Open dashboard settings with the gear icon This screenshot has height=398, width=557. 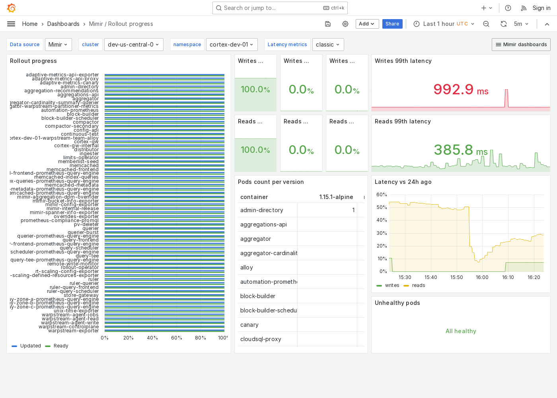click(345, 24)
